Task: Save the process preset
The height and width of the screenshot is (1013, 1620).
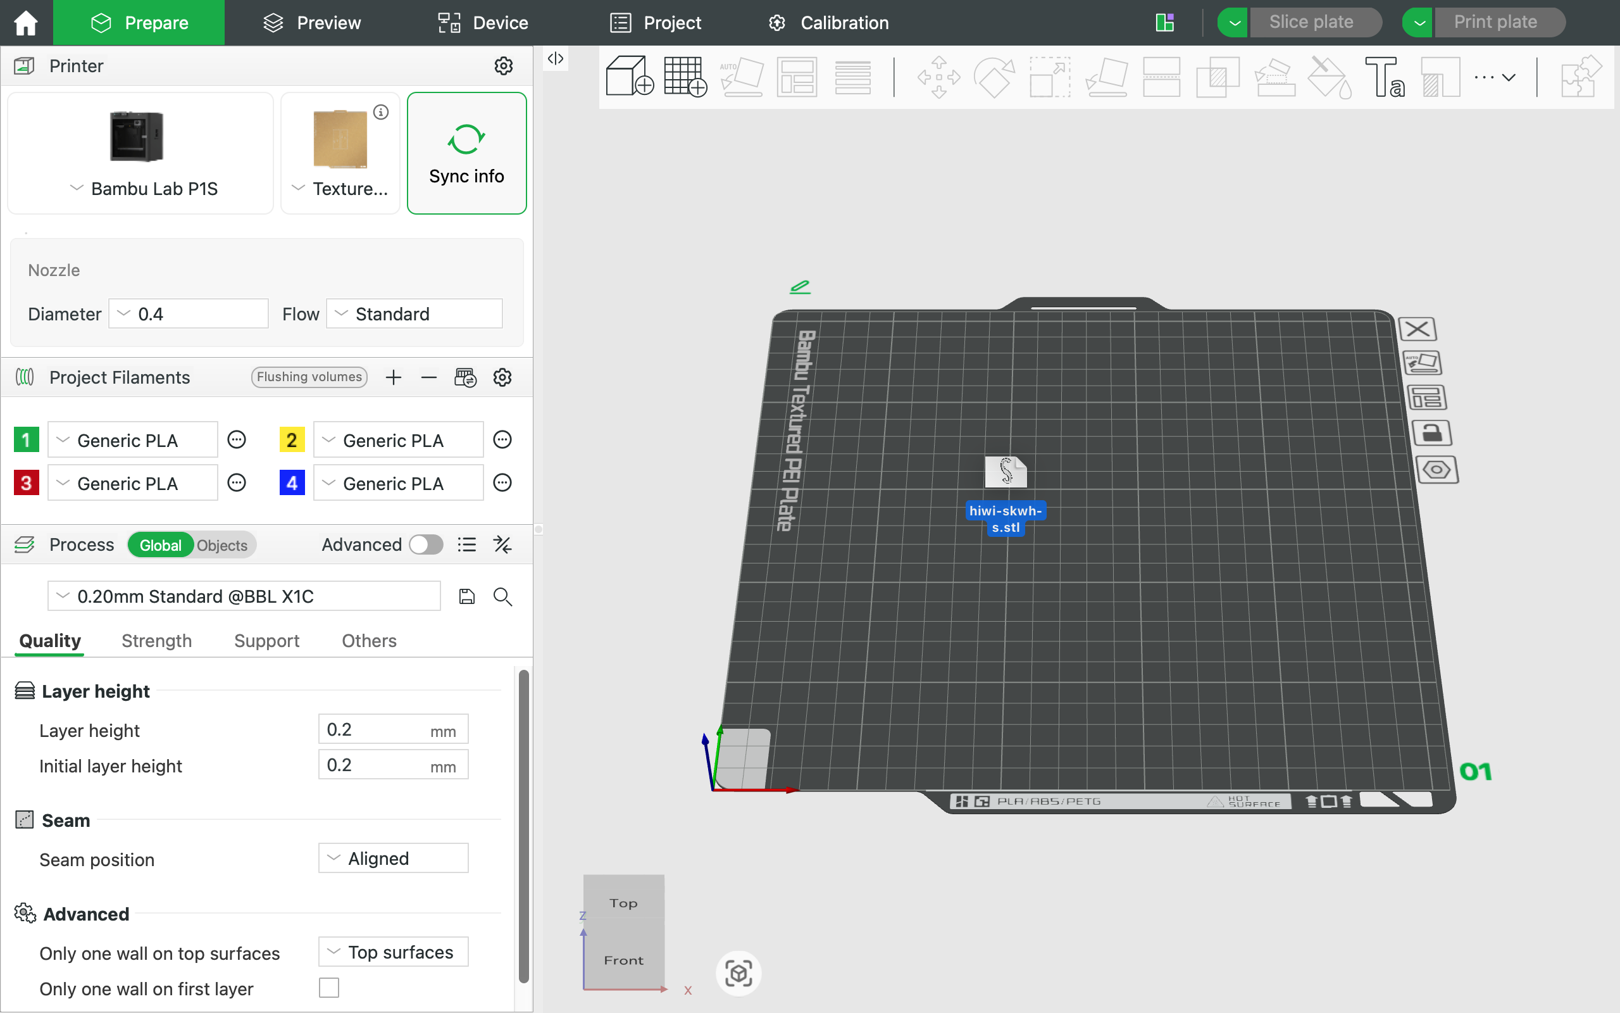Action: click(466, 596)
